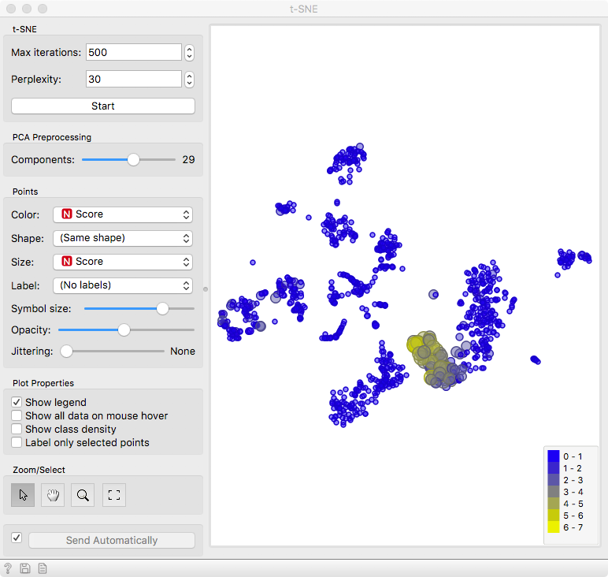This screenshot has height=577, width=608.
Task: Click the 3 - 4 gray legend swatch
Action: [554, 492]
